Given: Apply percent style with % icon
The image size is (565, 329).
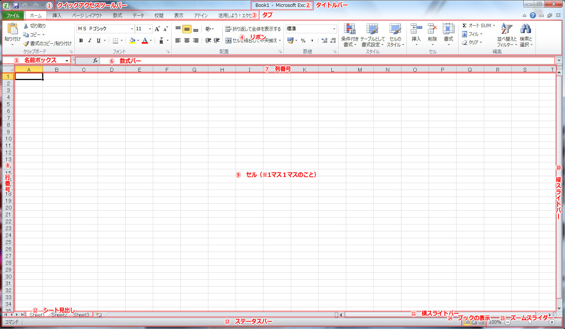Looking at the screenshot, I should (303, 41).
